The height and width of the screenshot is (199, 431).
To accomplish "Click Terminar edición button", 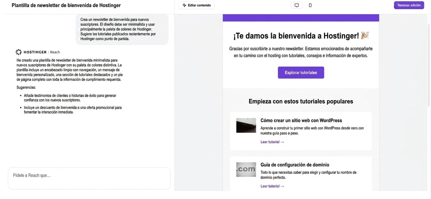I will [409, 5].
